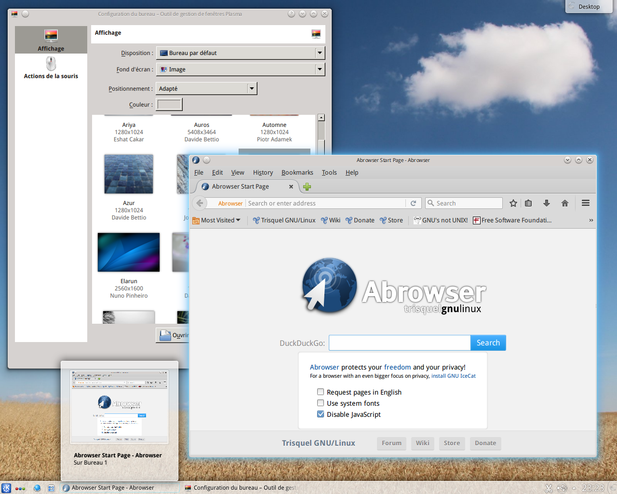Open the Bookmarks menu in Abrowser
Viewport: 617px width, 494px height.
[x=297, y=173]
